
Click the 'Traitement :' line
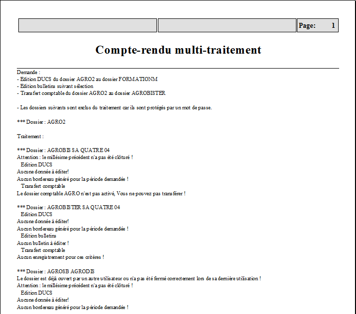(30, 136)
